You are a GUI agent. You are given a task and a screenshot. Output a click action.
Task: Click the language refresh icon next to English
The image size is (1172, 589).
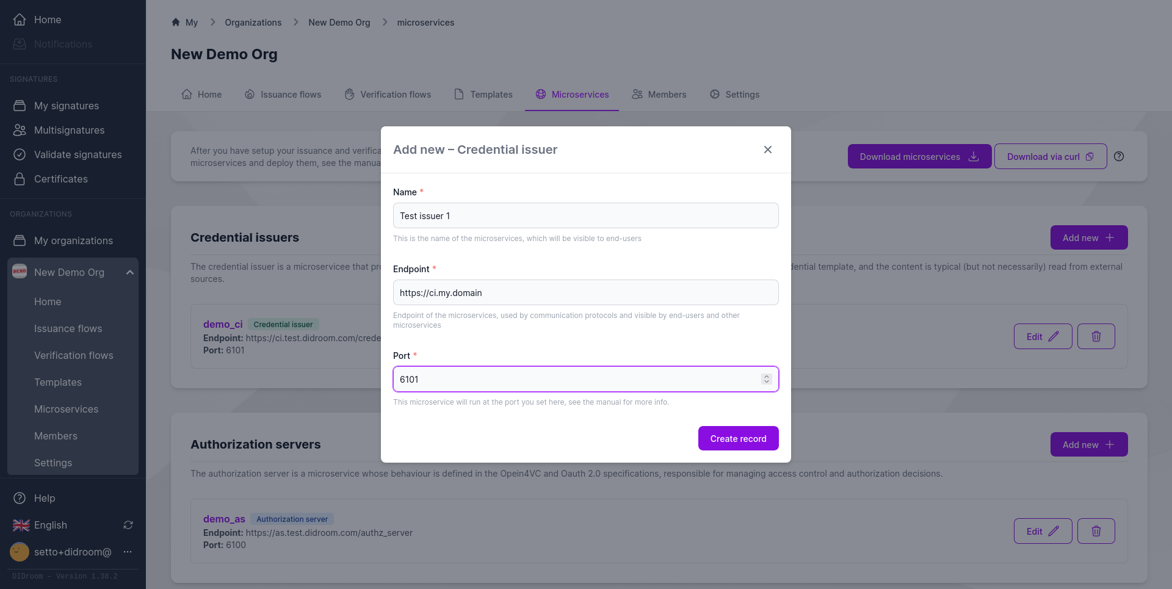tap(128, 525)
